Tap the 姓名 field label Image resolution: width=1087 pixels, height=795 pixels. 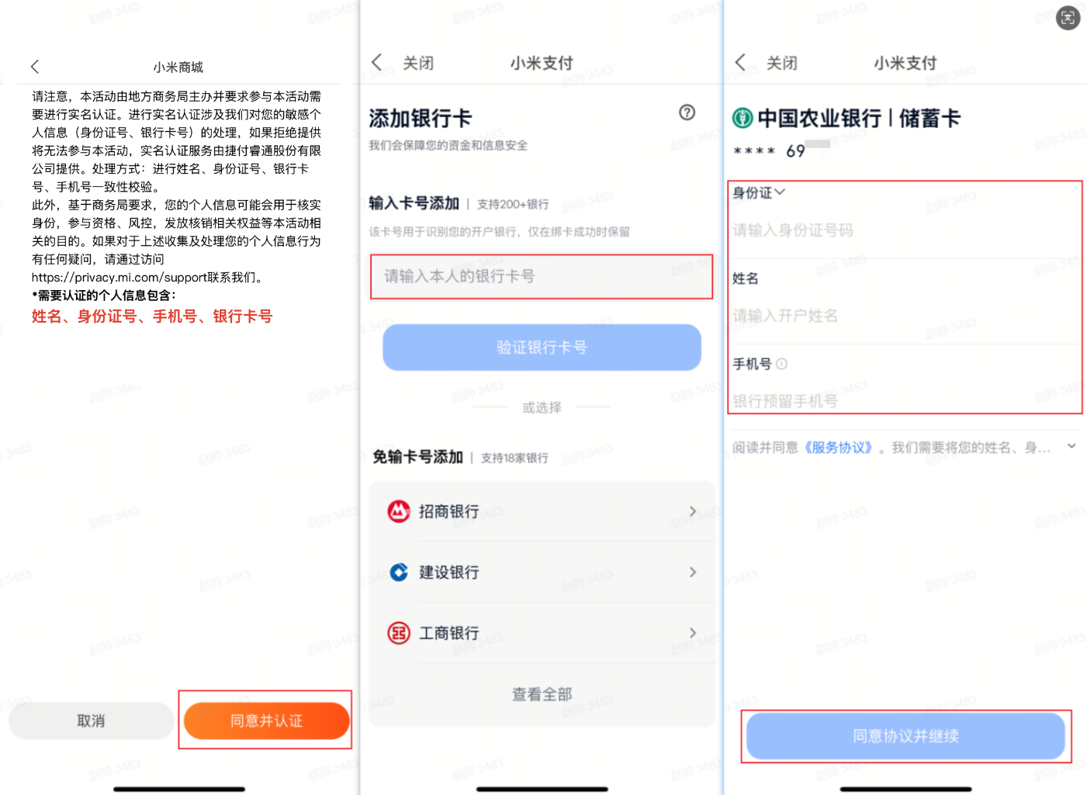[746, 278]
